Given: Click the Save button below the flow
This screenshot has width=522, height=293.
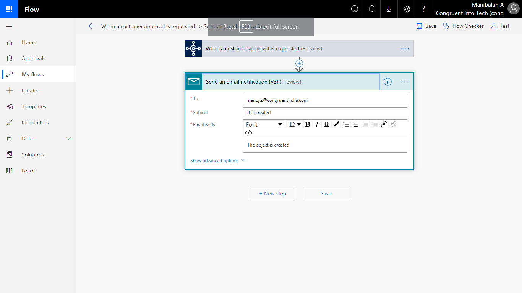Looking at the screenshot, I should click(326, 193).
